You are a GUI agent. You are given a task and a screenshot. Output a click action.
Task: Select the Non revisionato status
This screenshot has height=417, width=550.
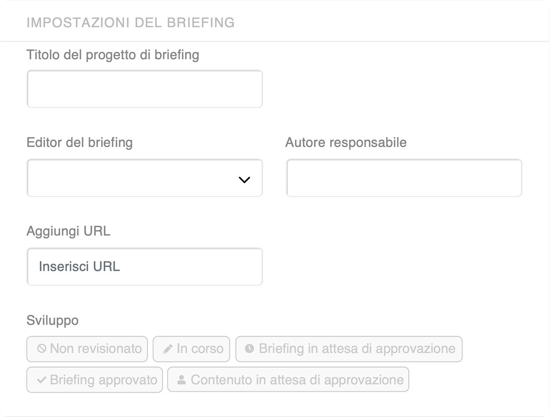point(87,349)
